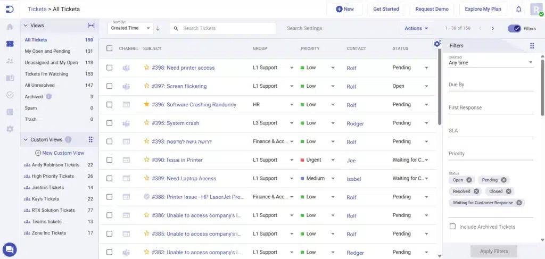Remove the Open status filter chip
545x259 pixels.
tap(469, 180)
